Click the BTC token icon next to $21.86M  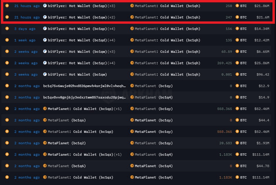(237, 6)
